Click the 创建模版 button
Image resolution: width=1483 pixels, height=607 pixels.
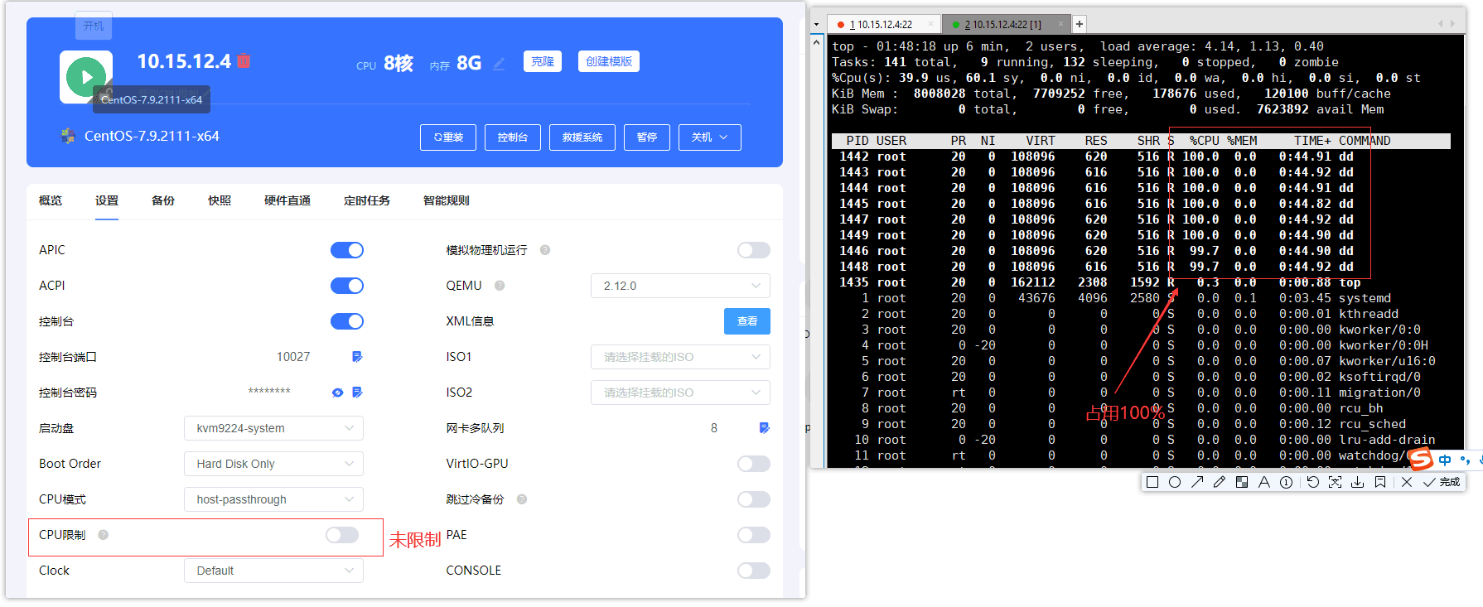click(x=609, y=61)
